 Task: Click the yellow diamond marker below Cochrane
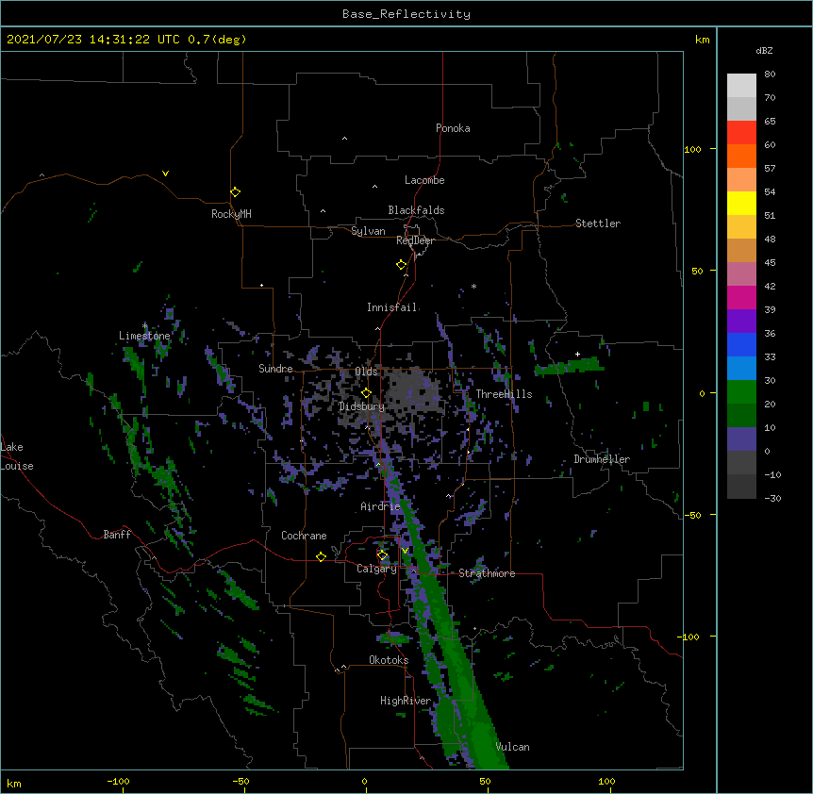(x=321, y=556)
